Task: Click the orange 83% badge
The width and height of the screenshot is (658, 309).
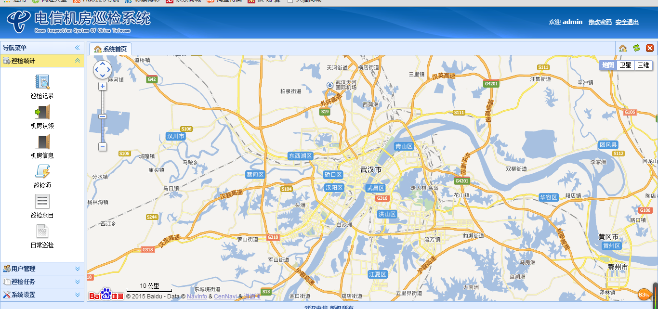Action: (644, 294)
